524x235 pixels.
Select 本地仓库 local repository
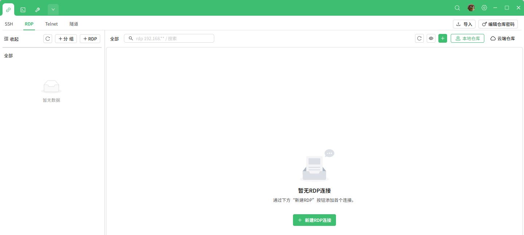pos(468,38)
